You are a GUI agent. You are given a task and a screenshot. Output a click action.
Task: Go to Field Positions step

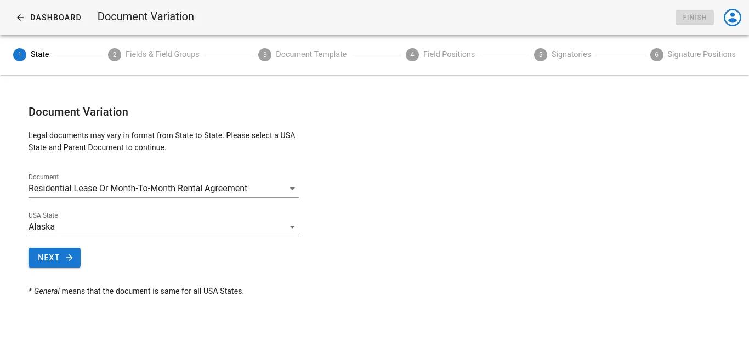click(x=449, y=54)
